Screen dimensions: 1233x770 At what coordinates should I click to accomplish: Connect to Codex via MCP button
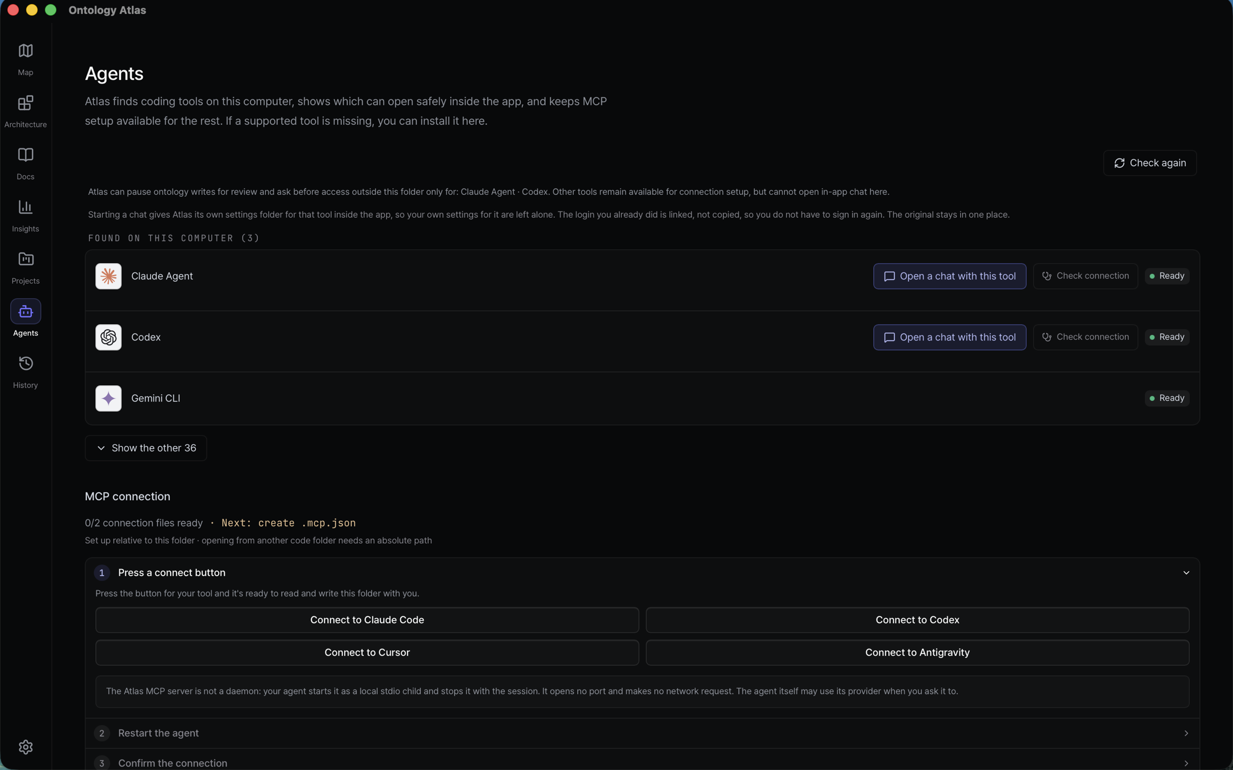coord(917,620)
